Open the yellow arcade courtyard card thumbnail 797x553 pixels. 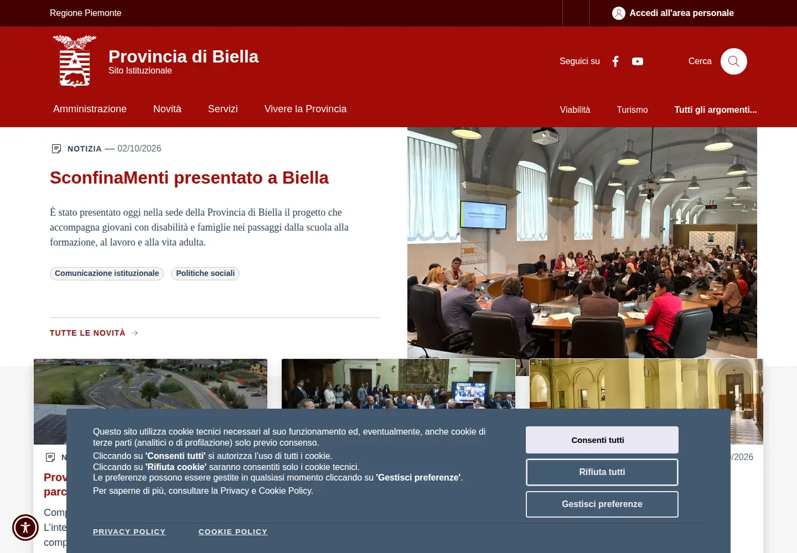tap(646, 384)
